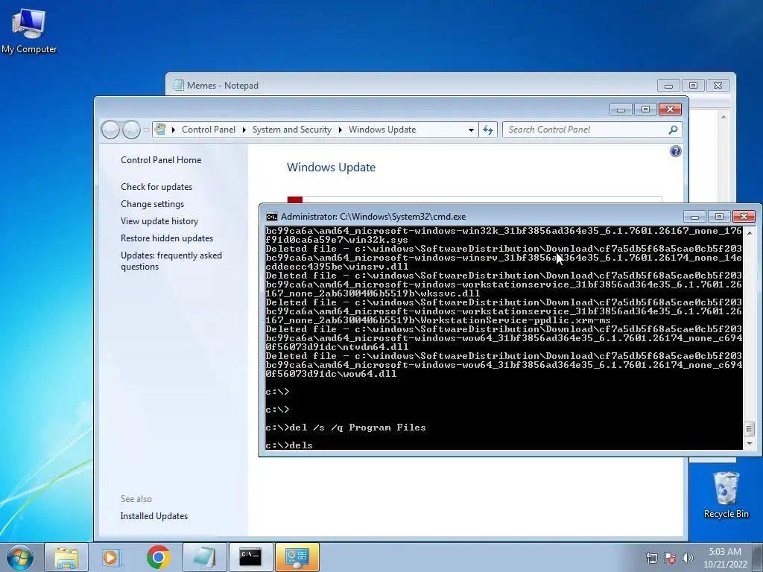Image resolution: width=763 pixels, height=572 pixels.
Task: Maximize the cmd.exe window
Action: pos(719,217)
